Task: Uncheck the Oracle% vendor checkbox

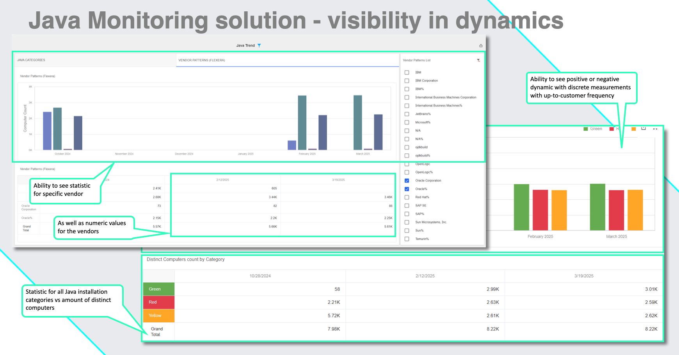Action: 407,189
